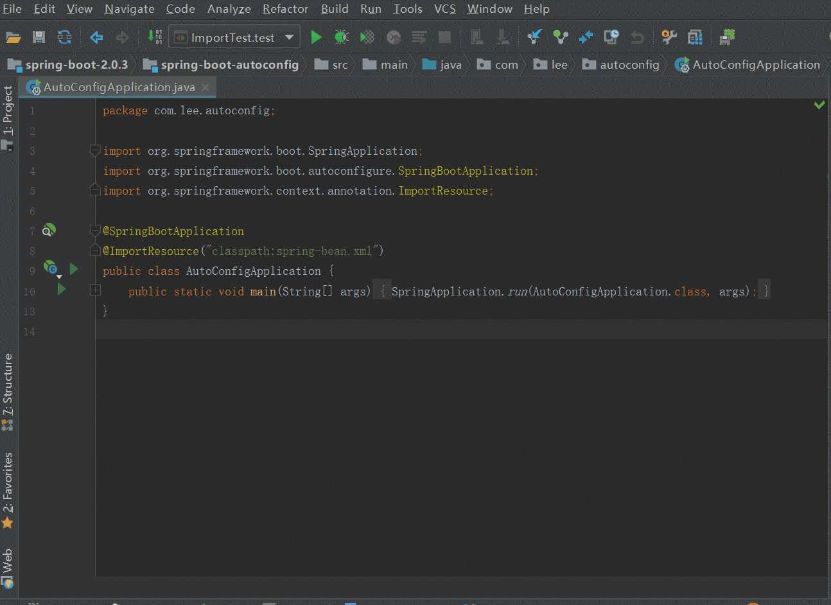Click import fold end marker on line 5
The width and height of the screenshot is (831, 605).
[95, 190]
